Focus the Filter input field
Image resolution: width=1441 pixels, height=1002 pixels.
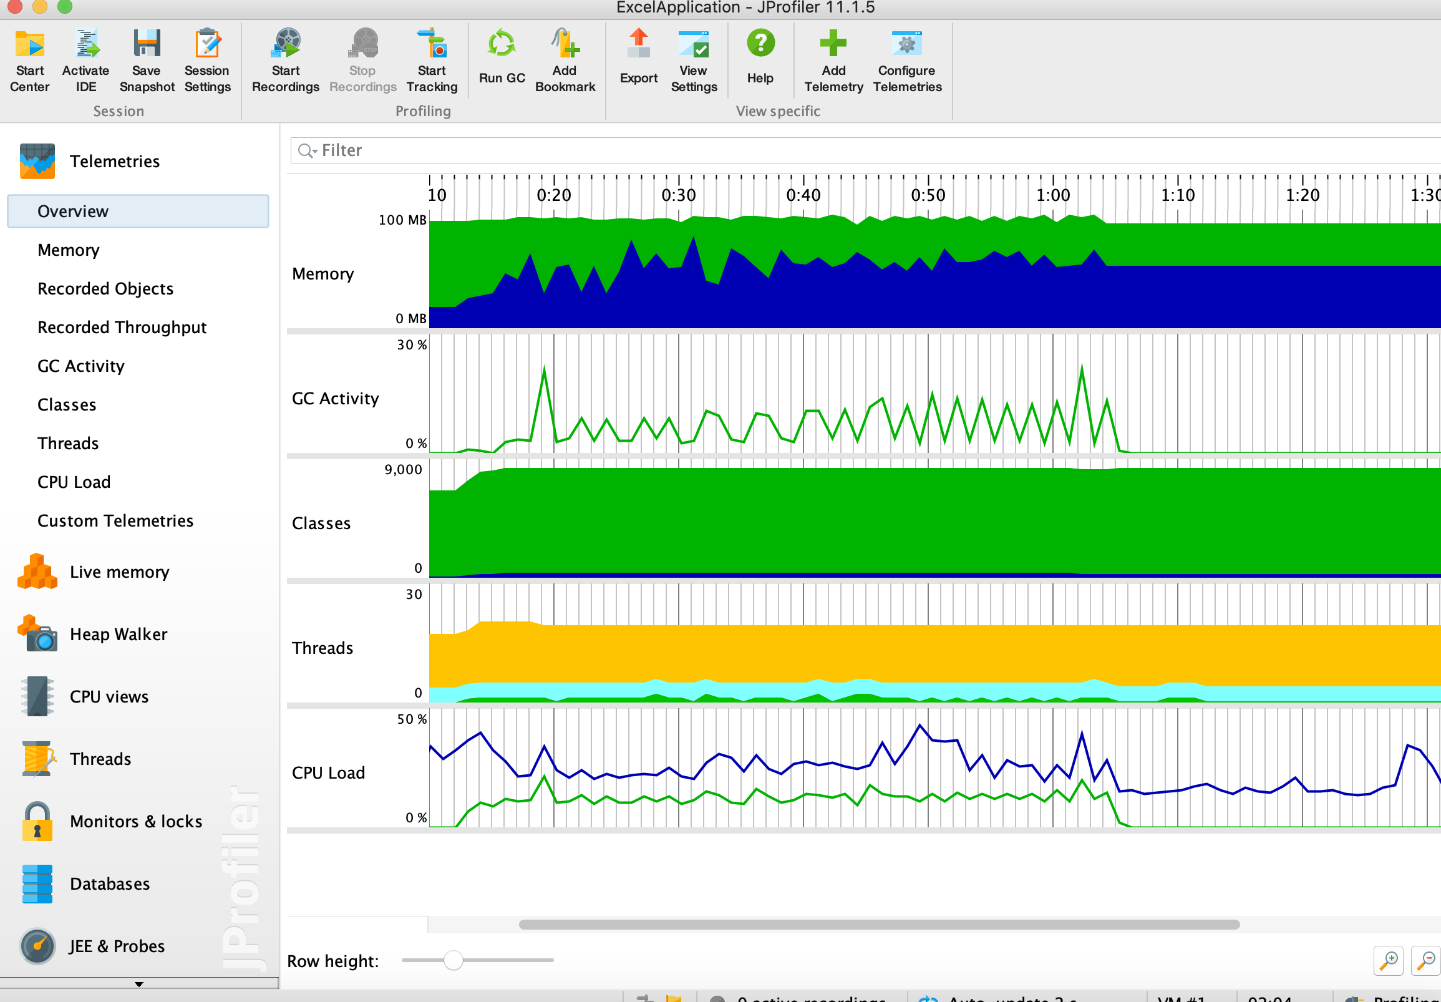(x=865, y=151)
